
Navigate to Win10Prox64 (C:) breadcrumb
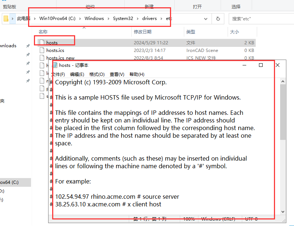(57, 19)
